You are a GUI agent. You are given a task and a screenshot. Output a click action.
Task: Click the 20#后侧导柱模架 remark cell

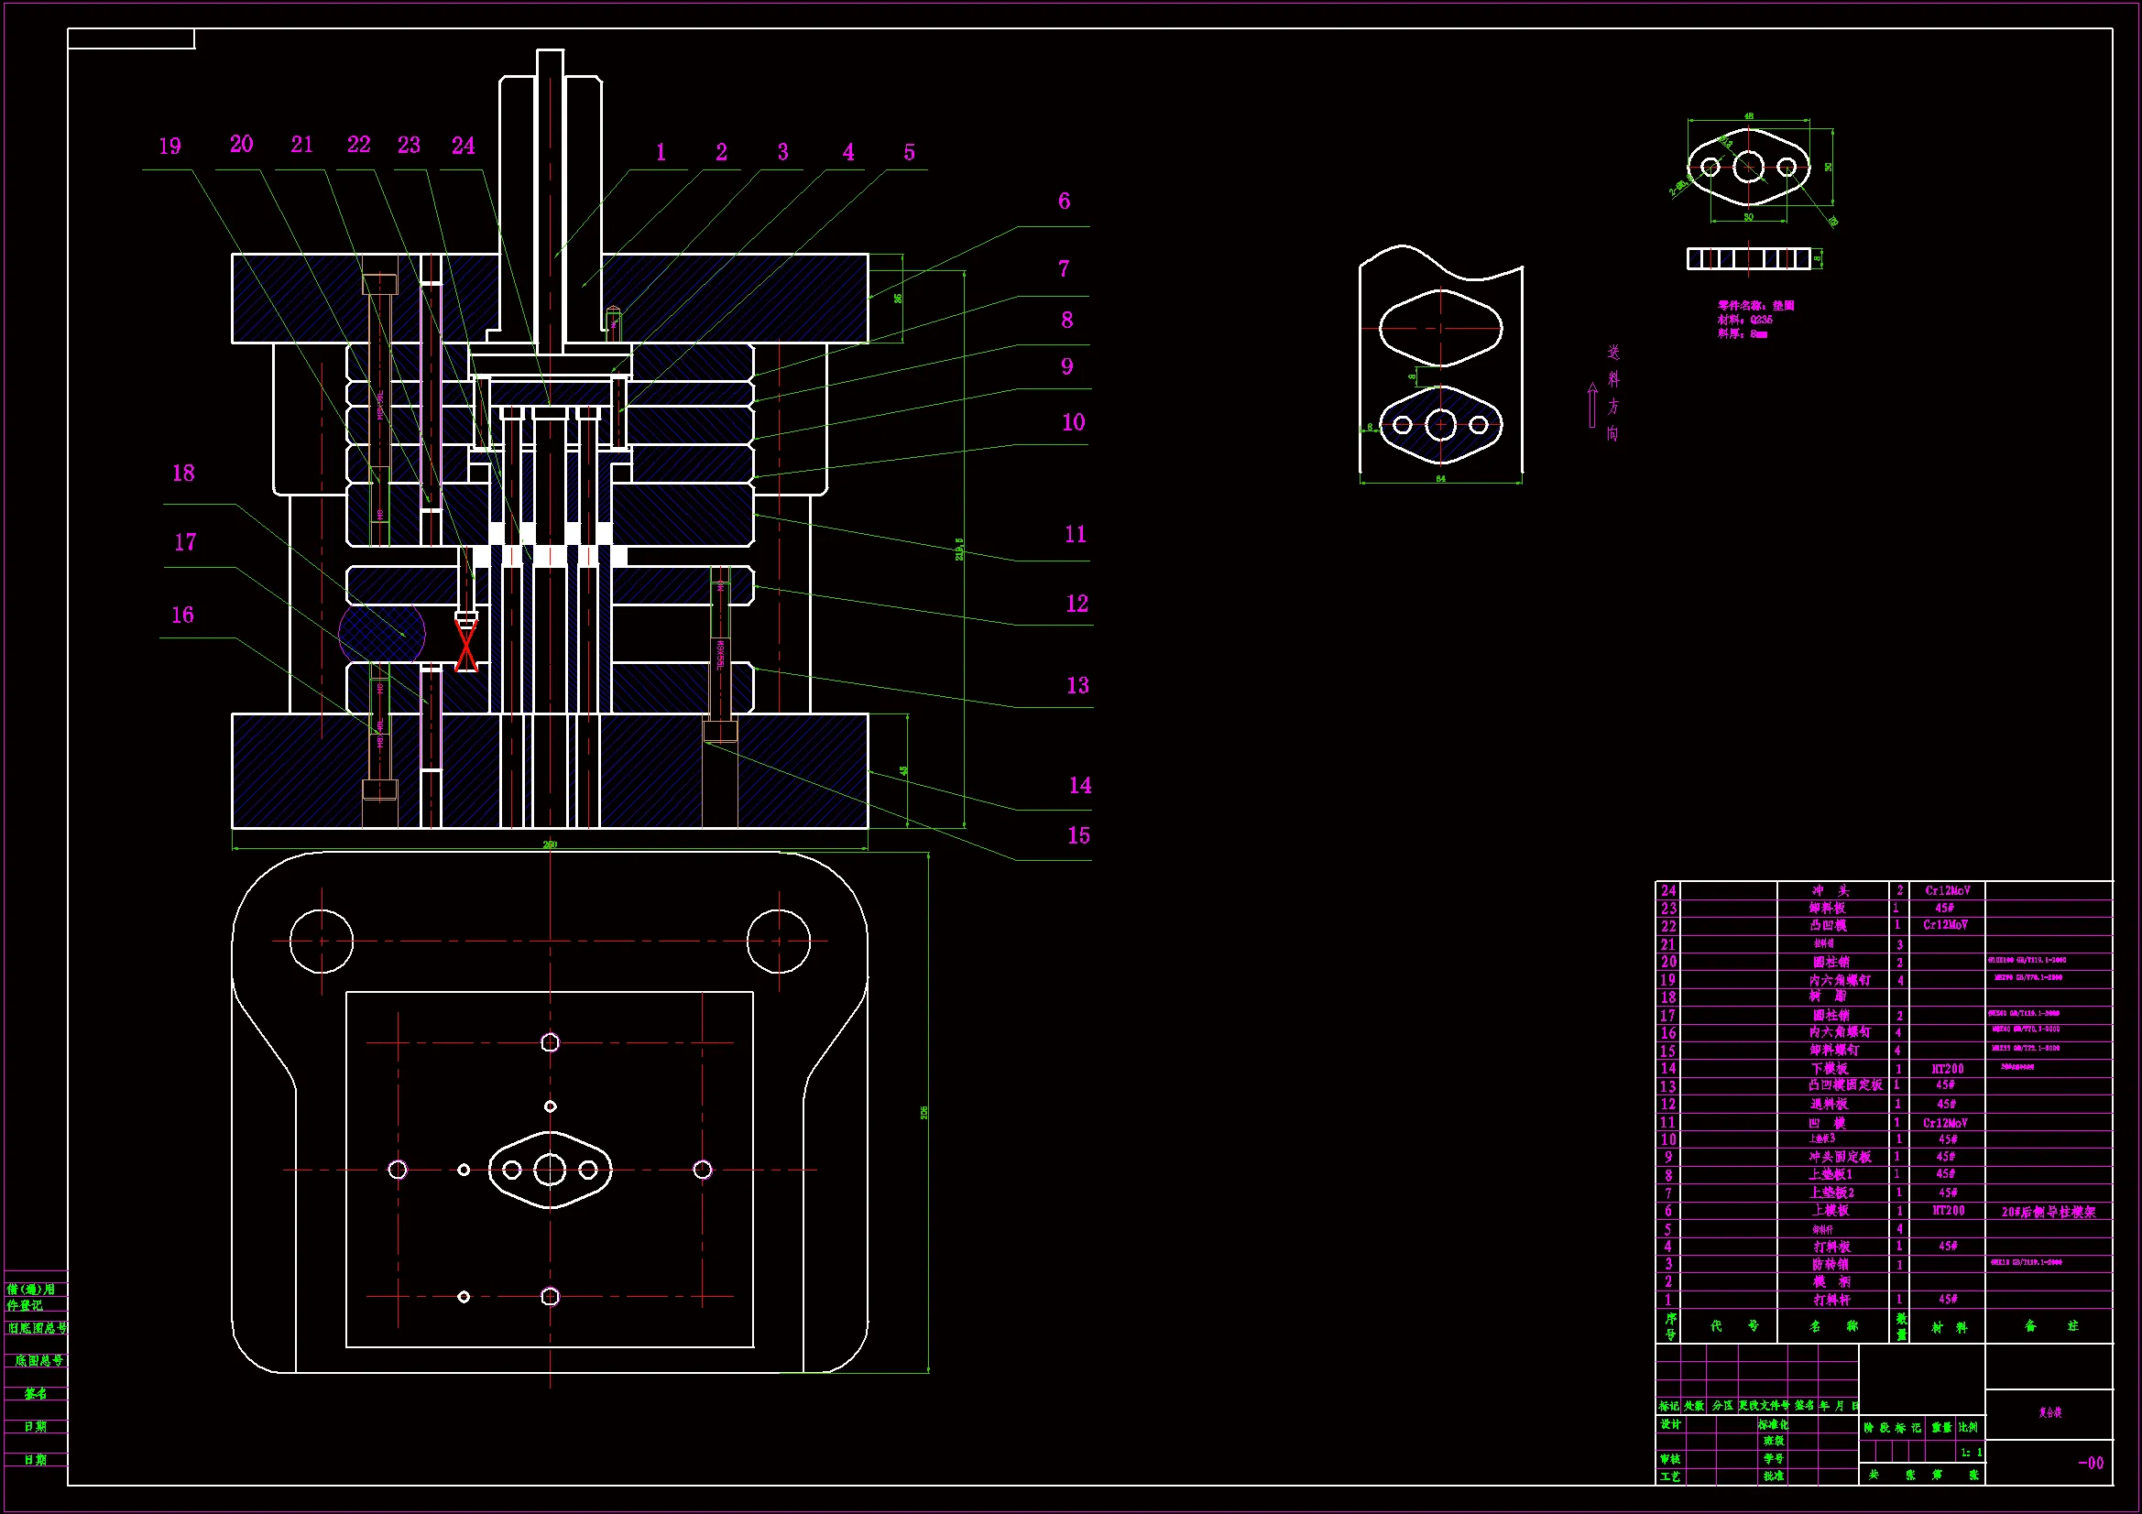[x=2048, y=1212]
